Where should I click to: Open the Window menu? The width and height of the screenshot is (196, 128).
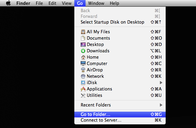point(96,3)
